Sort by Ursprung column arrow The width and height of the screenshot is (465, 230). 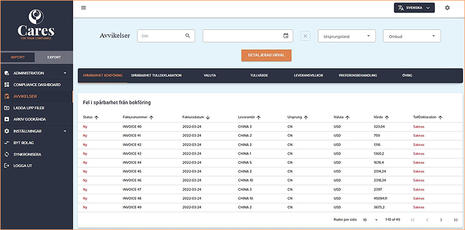(x=306, y=118)
